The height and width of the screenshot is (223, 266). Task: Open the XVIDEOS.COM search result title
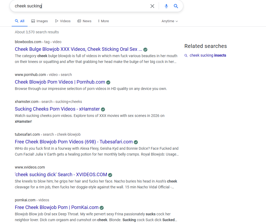click(61, 175)
